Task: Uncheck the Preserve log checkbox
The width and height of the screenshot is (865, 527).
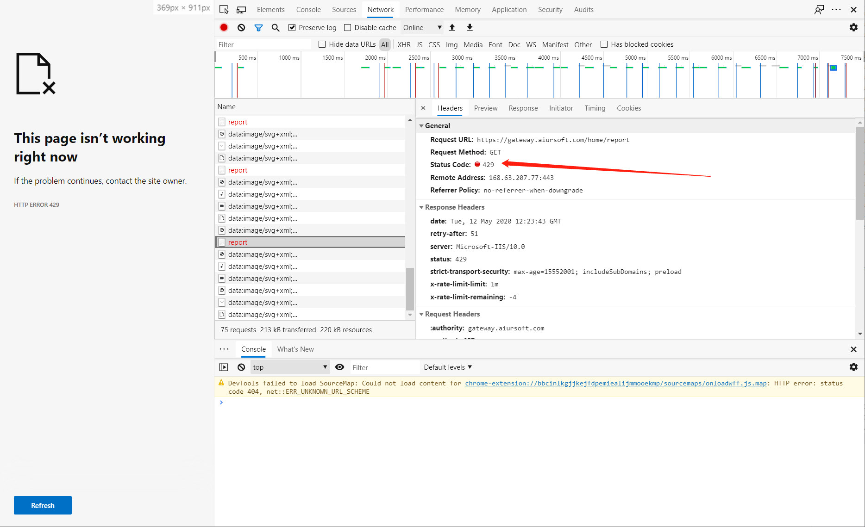Action: pyautogui.click(x=292, y=28)
